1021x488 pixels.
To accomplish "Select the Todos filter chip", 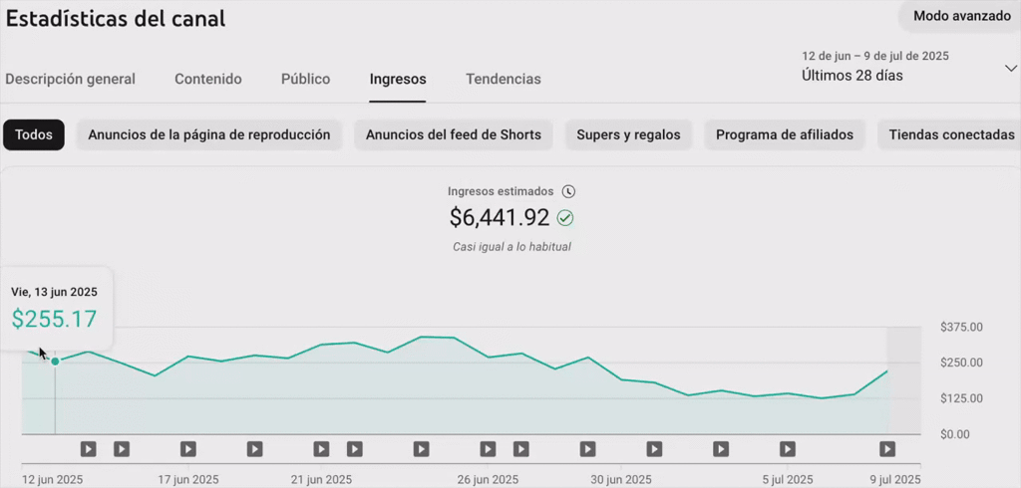I will point(34,134).
